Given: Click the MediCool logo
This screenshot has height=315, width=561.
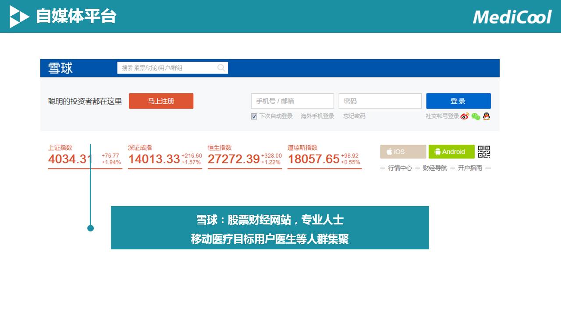Looking at the screenshot, I should point(512,17).
